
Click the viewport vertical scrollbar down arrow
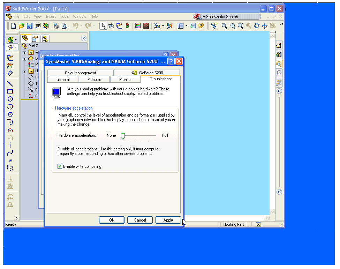coord(273,212)
